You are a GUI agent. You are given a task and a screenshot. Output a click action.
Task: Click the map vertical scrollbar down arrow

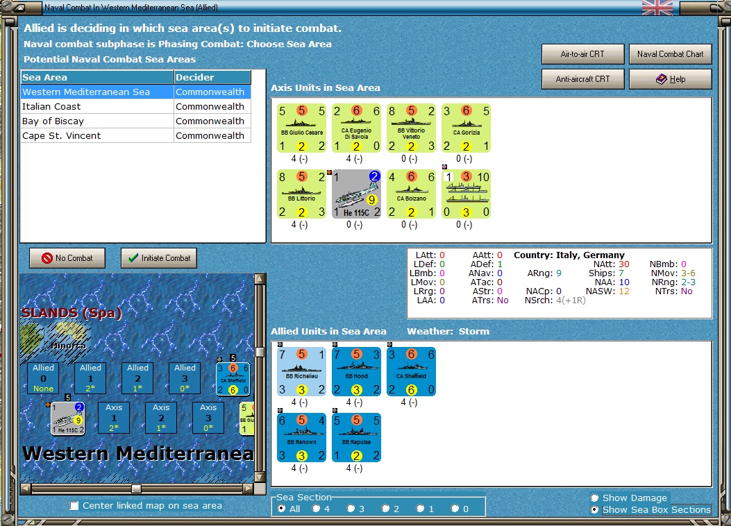coord(260,477)
